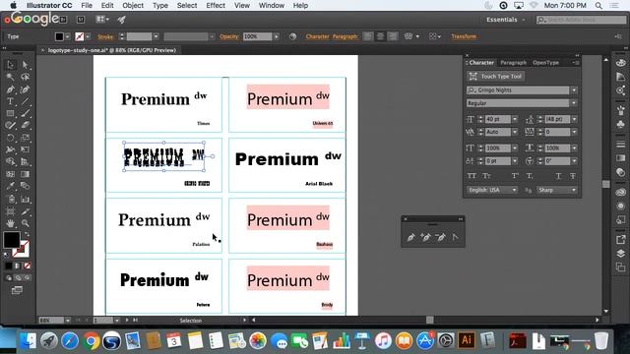Image resolution: width=630 pixels, height=354 pixels.
Task: Click Delete Anchor Point tool in floating panel
Action: click(x=440, y=237)
